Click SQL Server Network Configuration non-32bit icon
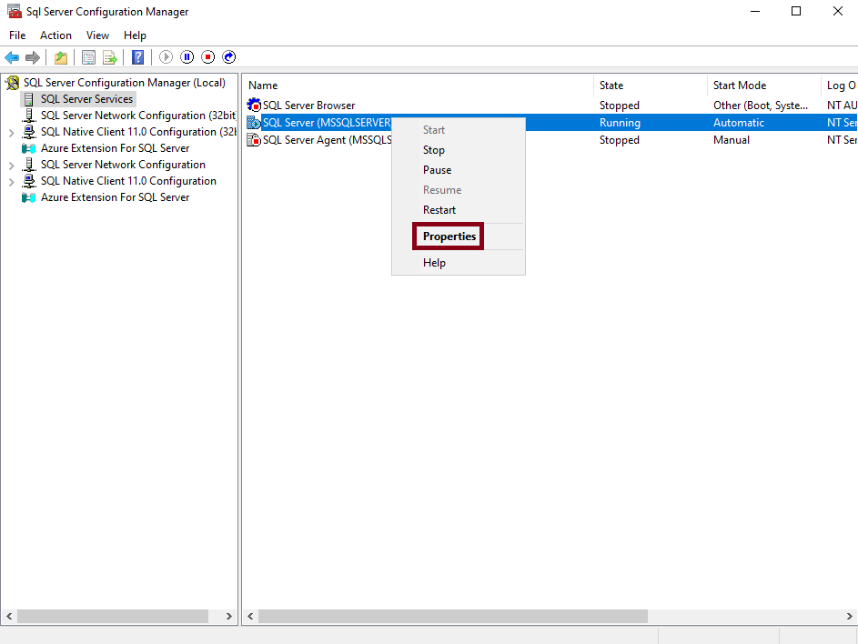 [28, 165]
